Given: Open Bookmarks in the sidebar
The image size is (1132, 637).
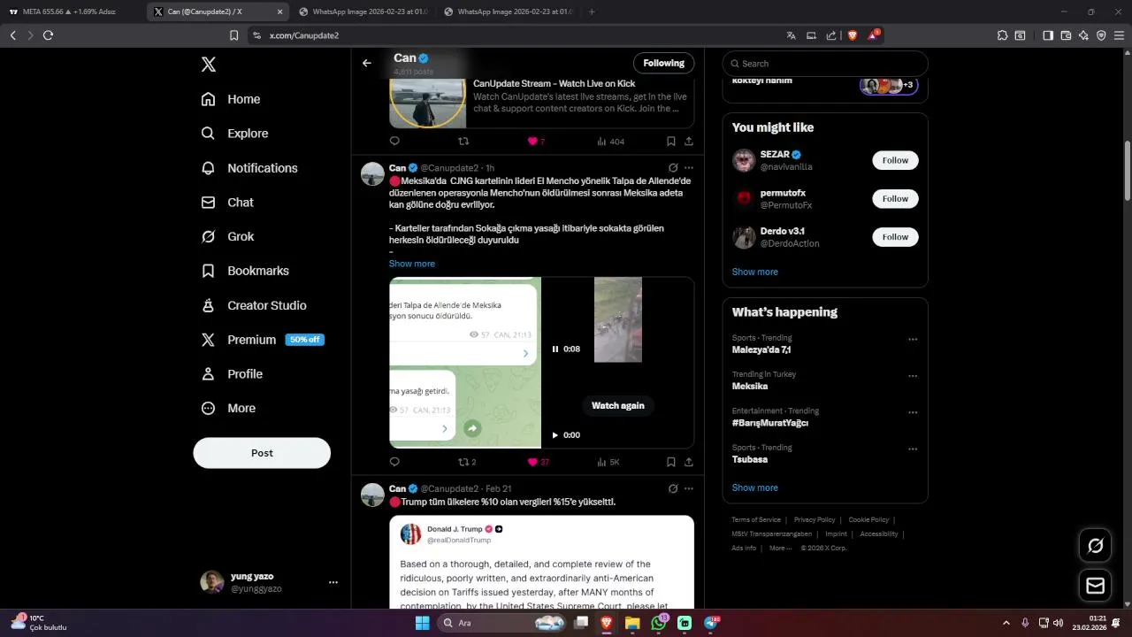Looking at the screenshot, I should tap(245, 271).
